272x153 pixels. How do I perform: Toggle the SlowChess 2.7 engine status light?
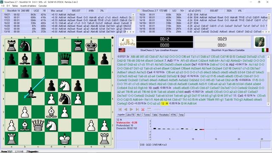click(x=139, y=11)
